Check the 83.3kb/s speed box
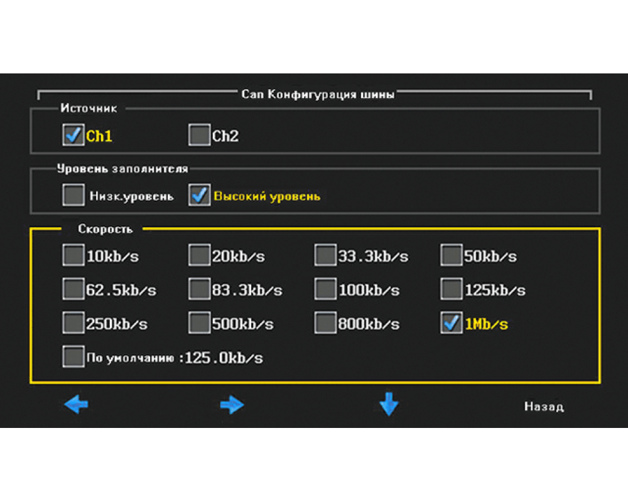Screen dimensions: 628x502 tap(199, 290)
